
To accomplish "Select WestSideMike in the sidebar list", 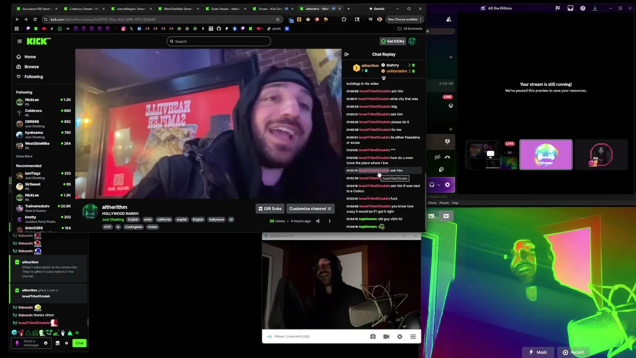I will [44, 145].
